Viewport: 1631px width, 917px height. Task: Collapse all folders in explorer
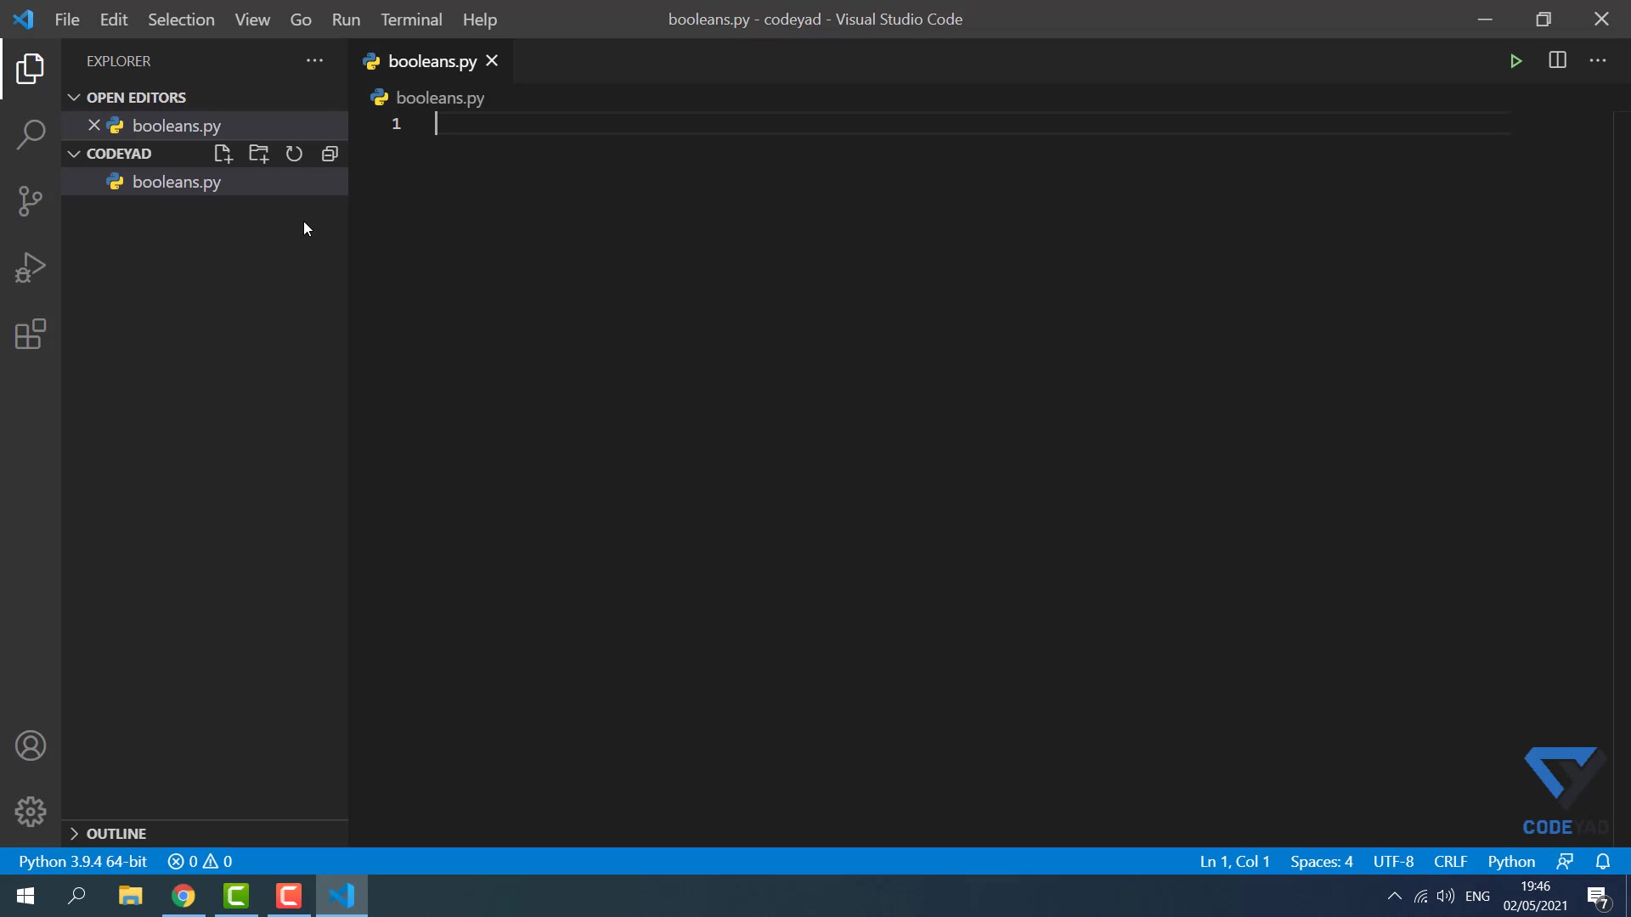point(330,154)
